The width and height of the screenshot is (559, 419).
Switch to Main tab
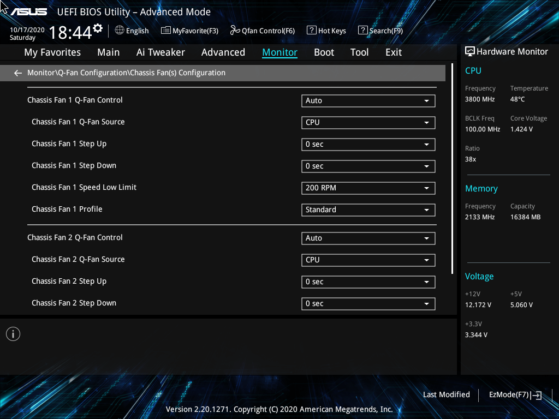(109, 52)
